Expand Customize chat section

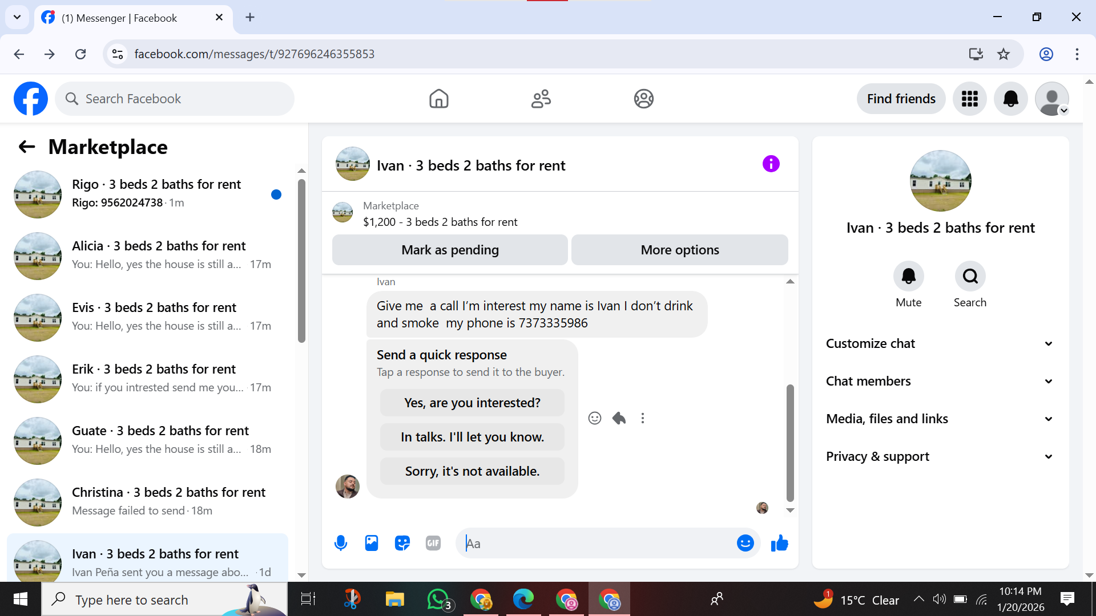[x=940, y=343]
